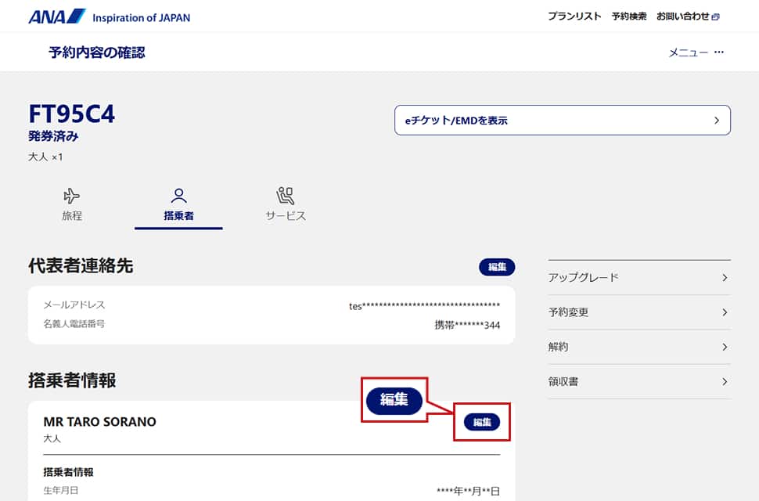Expand the 解約 option

tap(639, 347)
